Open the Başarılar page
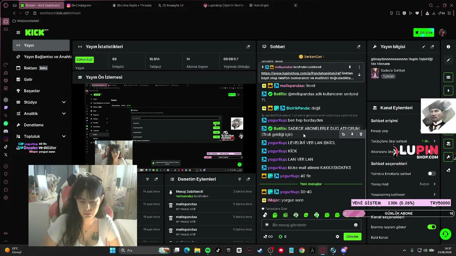Screen dimensions: 456x256 [41, 91]
